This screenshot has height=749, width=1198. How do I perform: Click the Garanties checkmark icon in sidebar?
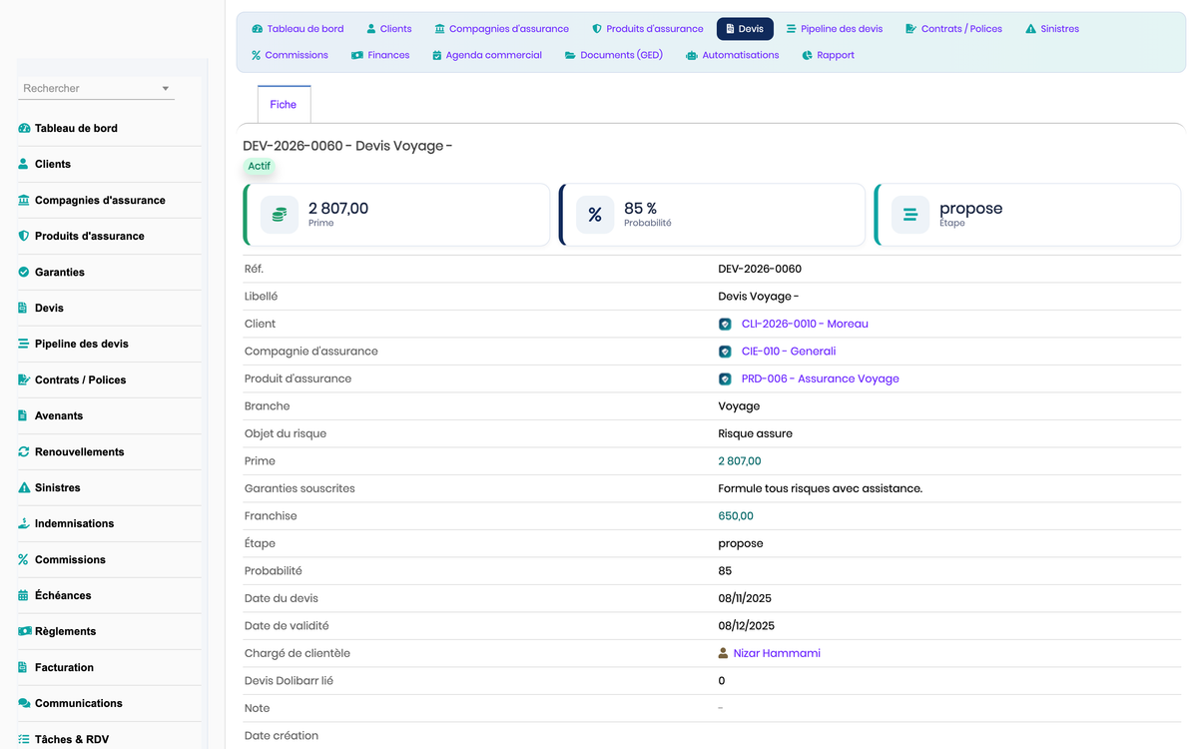click(24, 273)
